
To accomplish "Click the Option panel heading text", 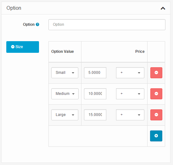I will click(x=14, y=8).
